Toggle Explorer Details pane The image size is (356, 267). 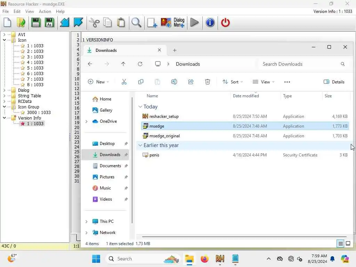click(334, 82)
